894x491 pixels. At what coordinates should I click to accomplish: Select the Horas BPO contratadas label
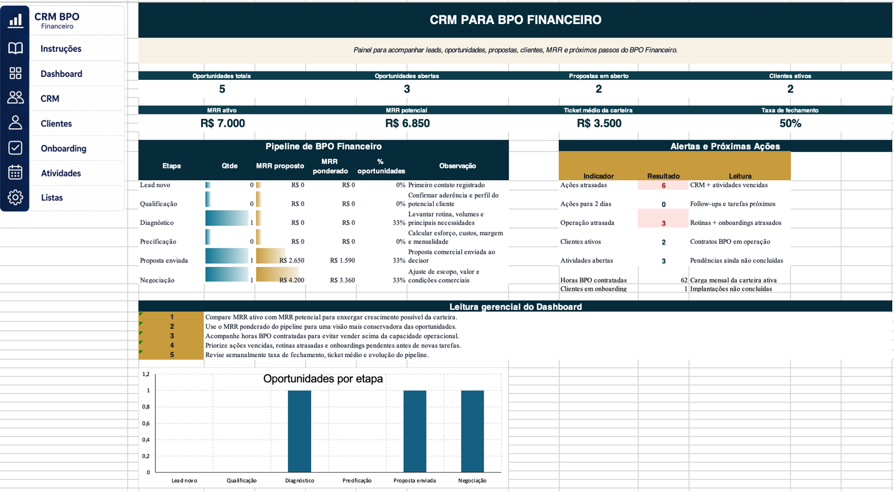593,280
